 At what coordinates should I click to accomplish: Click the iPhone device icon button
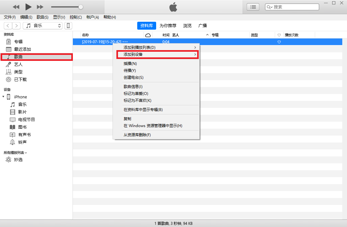[x=68, y=26]
